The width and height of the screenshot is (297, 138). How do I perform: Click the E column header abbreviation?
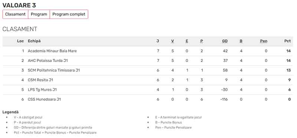187,41
